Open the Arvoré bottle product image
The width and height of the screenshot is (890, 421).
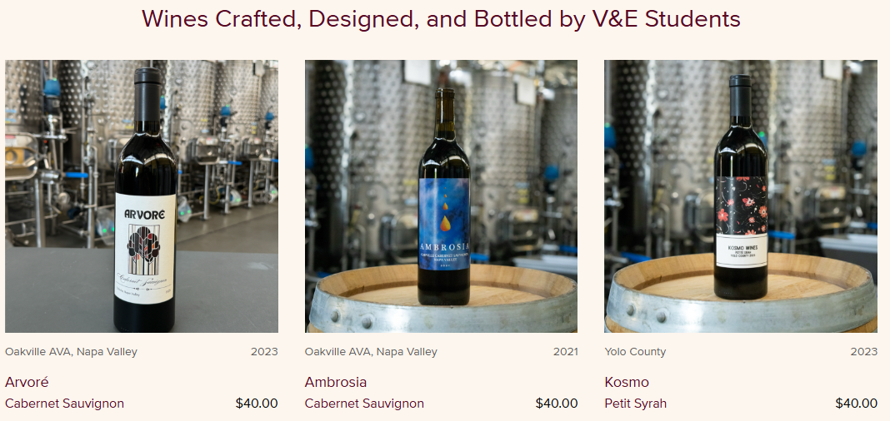(142, 196)
